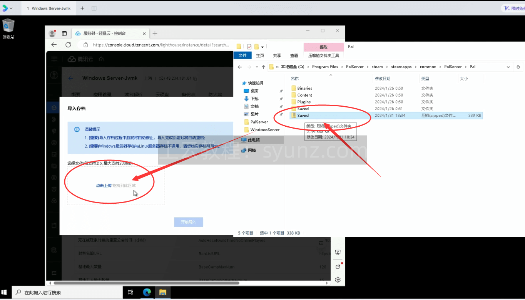525x300 pixels.
Task: Click the external link icon in the browser sidebar
Action: click(338, 266)
